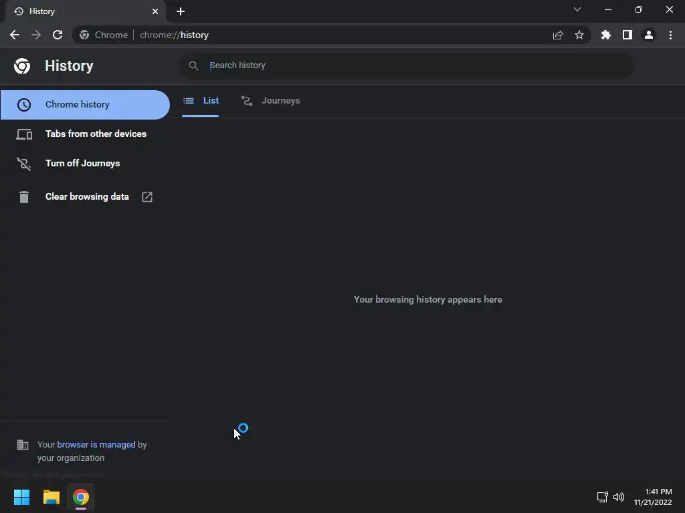
Task: Click the magnifier icon in search history
Action: click(x=193, y=65)
